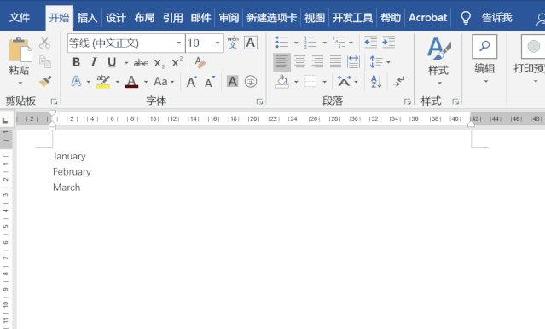Click the paint bucket shading icon
The image size is (545, 329).
tap(282, 82)
